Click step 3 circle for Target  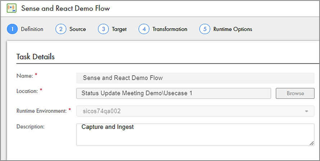[103, 29]
